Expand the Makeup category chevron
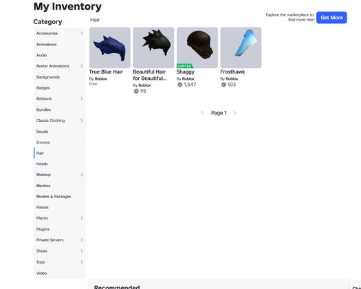This screenshot has width=361, height=289. point(82,175)
